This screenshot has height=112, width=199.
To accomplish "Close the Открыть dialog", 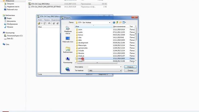I will pyautogui.click(x=135, y=17).
